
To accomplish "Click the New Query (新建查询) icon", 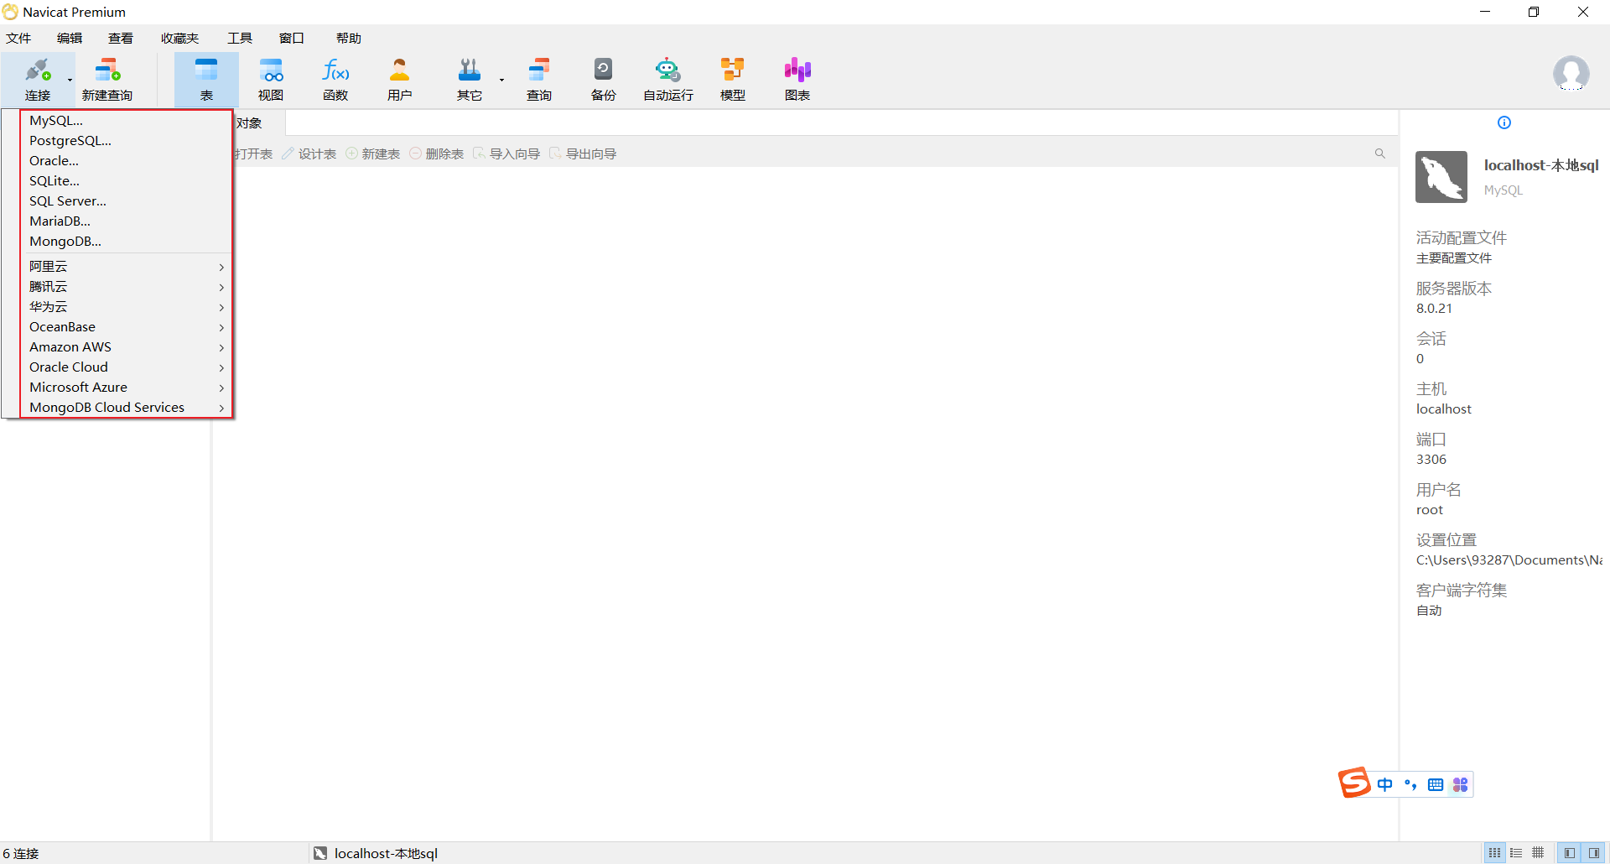I will click(x=107, y=80).
